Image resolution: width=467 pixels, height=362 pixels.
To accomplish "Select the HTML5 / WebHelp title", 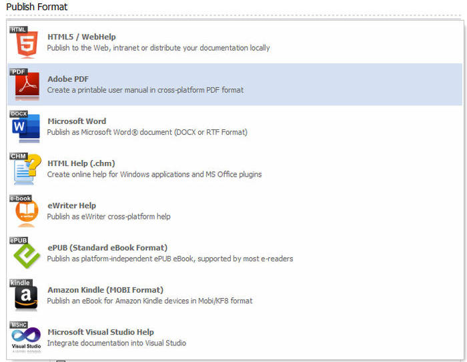I will pyautogui.click(x=81, y=37).
